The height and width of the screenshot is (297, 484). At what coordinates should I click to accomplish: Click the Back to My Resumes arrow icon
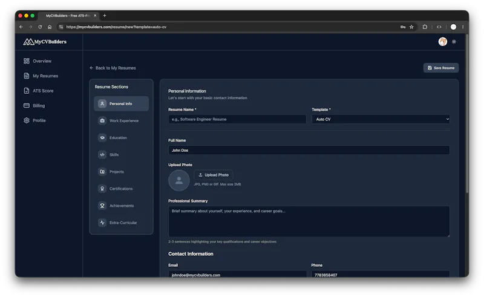click(91, 68)
